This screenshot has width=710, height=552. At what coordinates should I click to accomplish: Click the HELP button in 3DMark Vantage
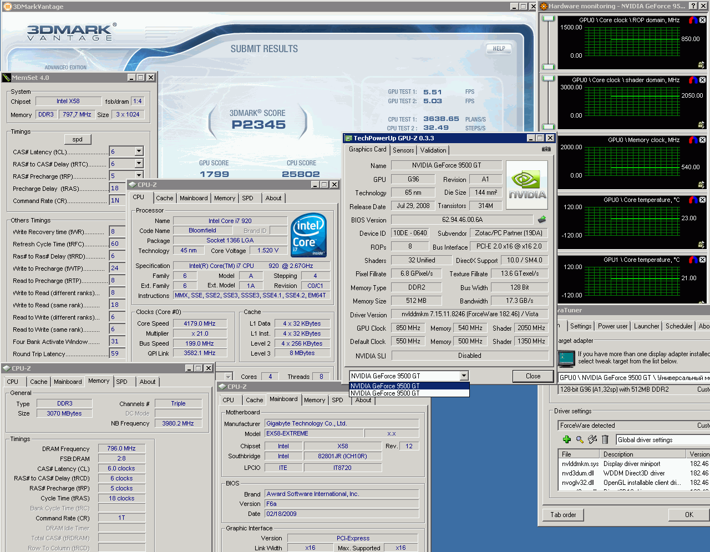(499, 48)
